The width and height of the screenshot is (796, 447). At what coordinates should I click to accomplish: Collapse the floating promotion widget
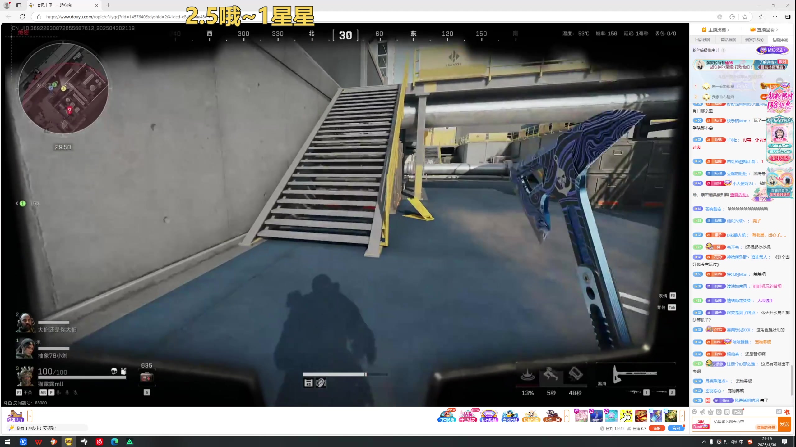pos(780,81)
